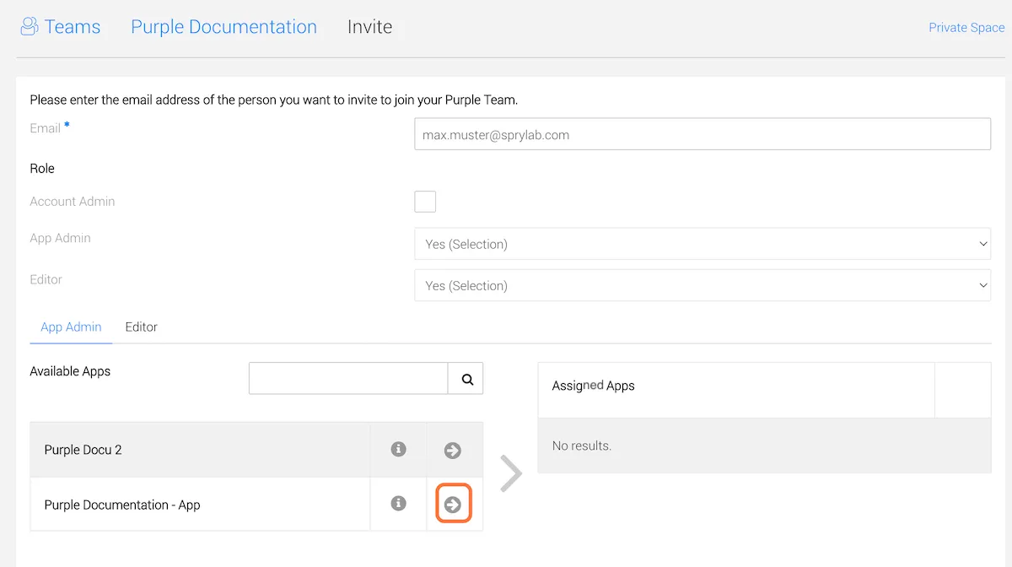
Task: Click the Available Apps heading
Action: [x=70, y=371]
